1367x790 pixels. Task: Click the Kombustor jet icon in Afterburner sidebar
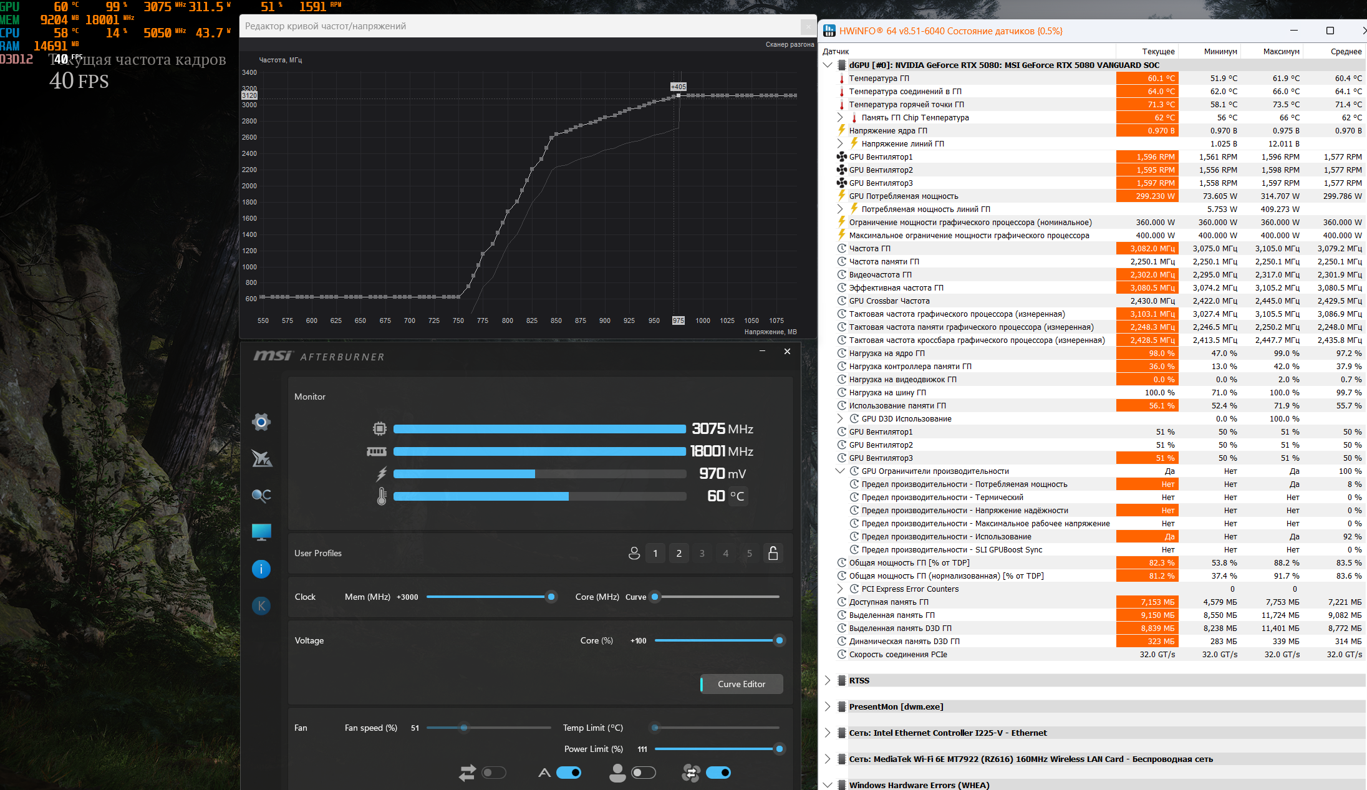[261, 458]
